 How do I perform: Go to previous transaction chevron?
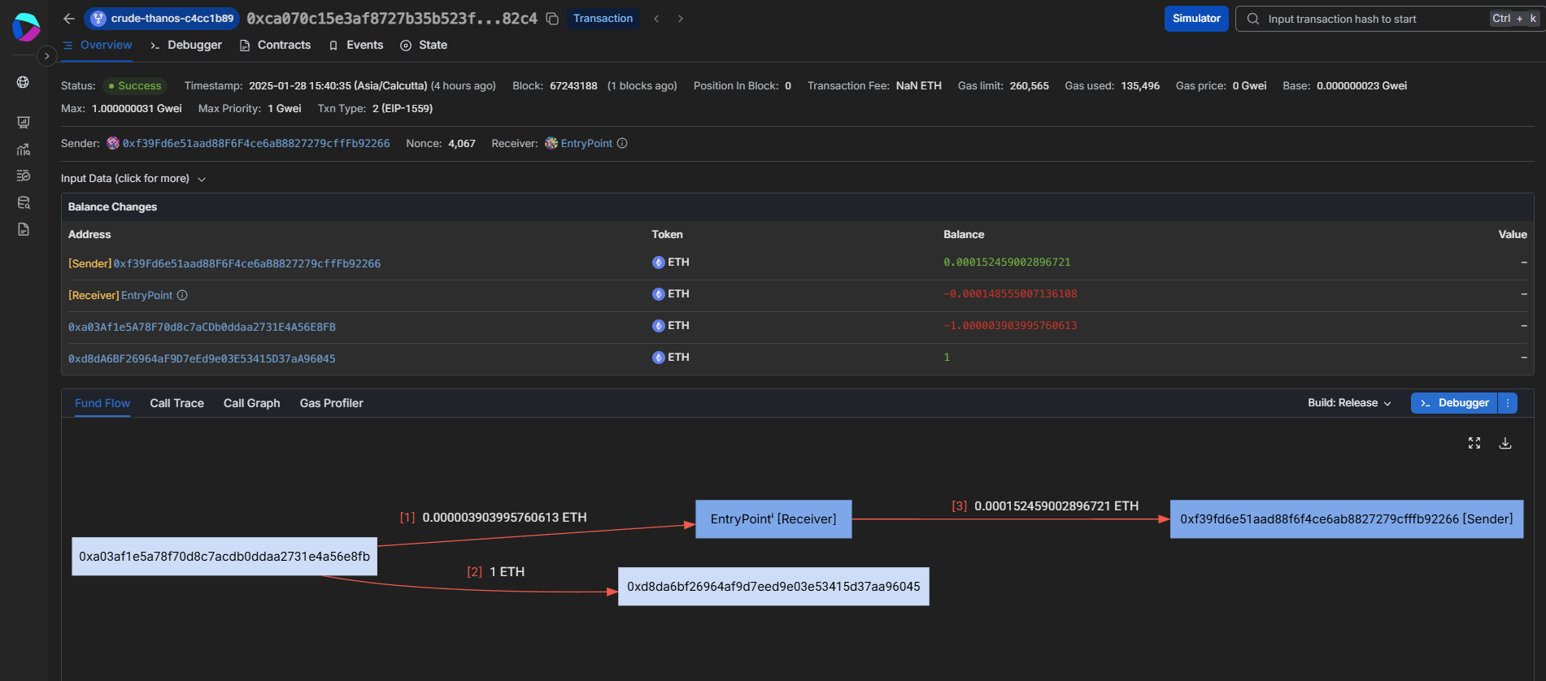[656, 19]
